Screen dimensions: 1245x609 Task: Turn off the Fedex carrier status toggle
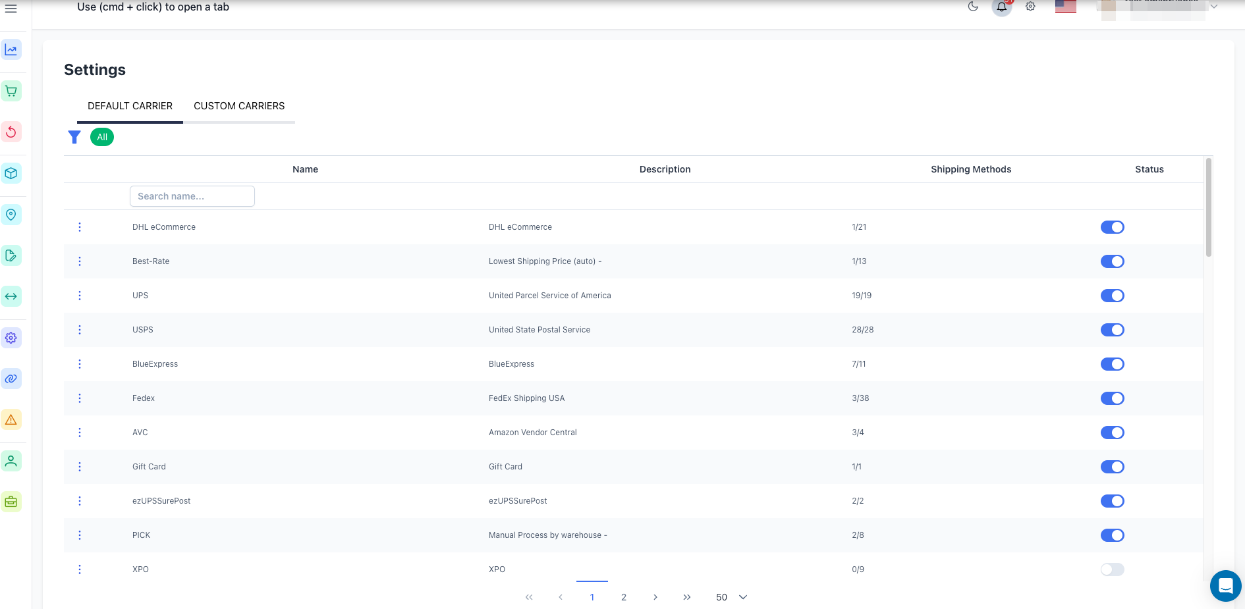(1113, 398)
